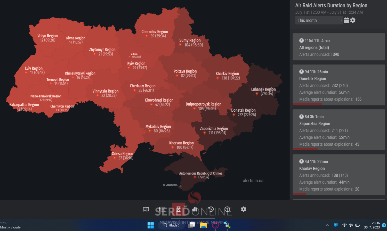Click the help question mark icon

coord(227,209)
